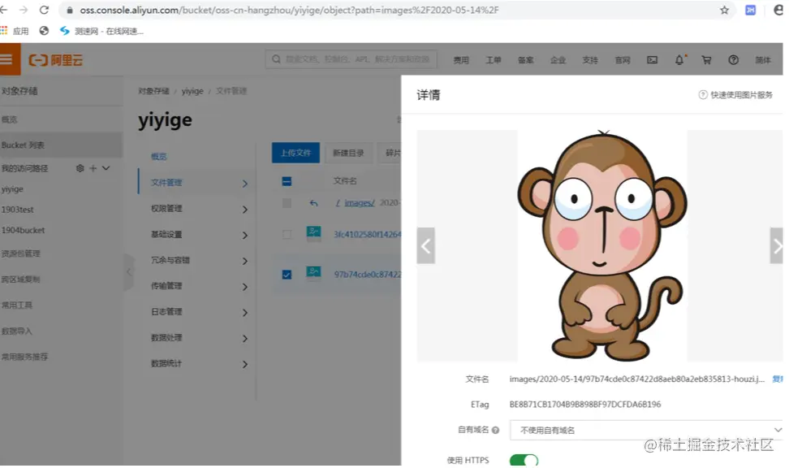Viewport: 789px width, 468px height.
Task: Click the browser extension icon after the star
Action: click(x=750, y=10)
